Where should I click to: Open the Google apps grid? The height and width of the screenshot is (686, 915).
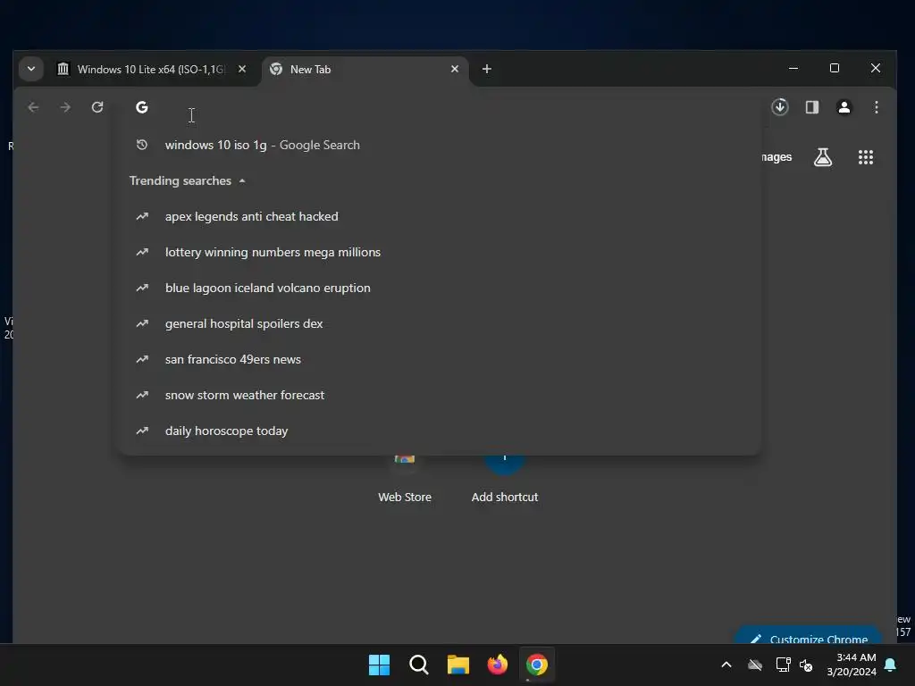point(865,157)
